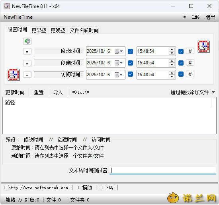Screen dimensions: 219x205
Task: Uncheck the 修改时间 time checkbox
Action: click(181, 51)
